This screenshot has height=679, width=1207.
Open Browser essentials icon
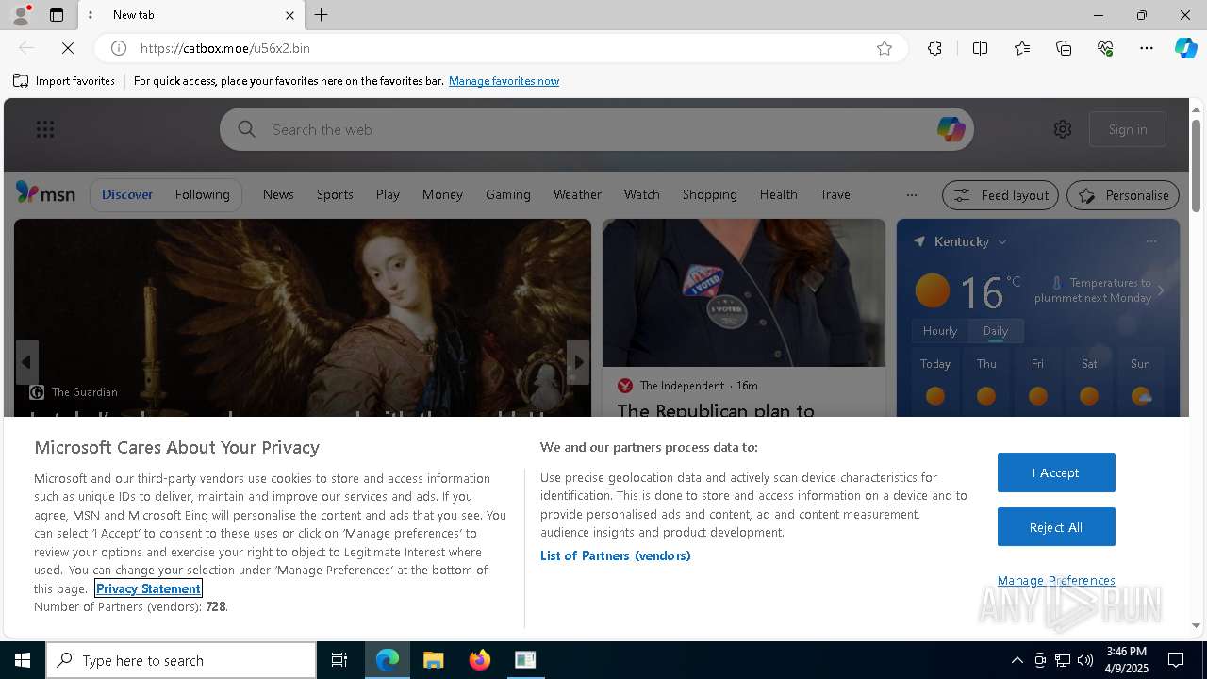click(x=1105, y=48)
